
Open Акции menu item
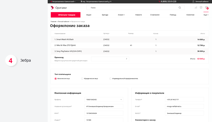pos(89,15)
